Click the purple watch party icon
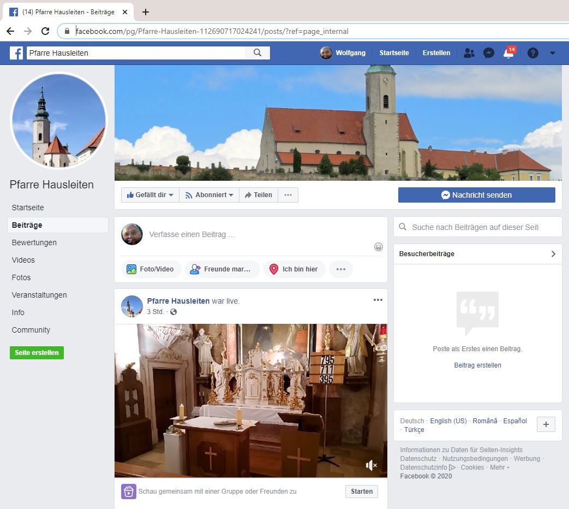This screenshot has width=569, height=509. pyautogui.click(x=128, y=491)
